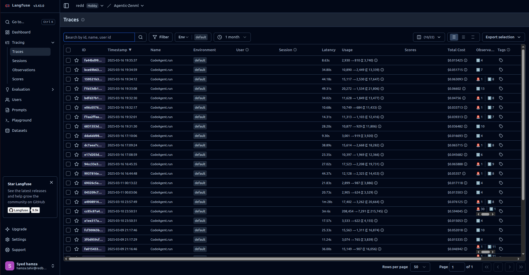Go to Prompts page
529x275 pixels.
19,110
